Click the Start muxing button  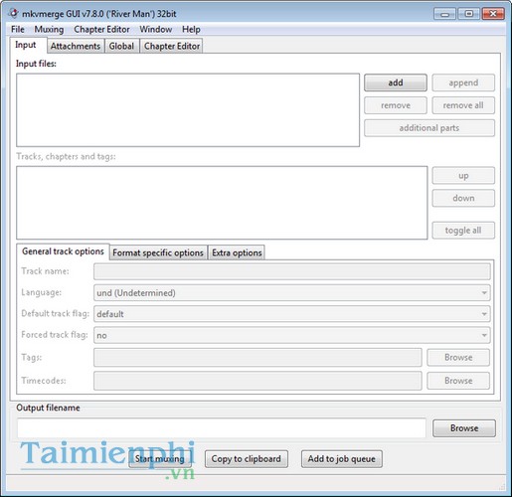pyautogui.click(x=160, y=459)
